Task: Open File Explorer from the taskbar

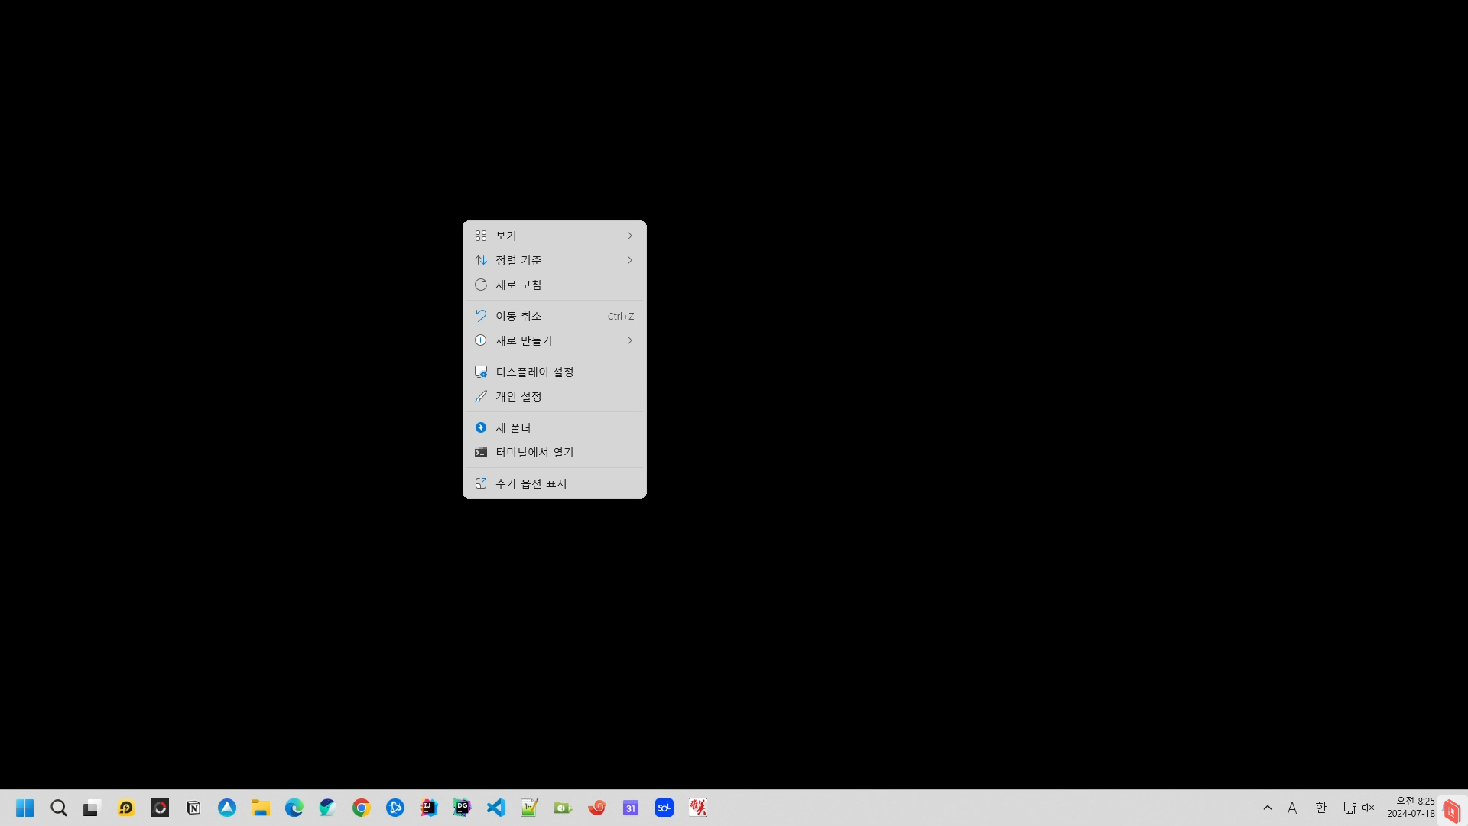Action: (261, 808)
